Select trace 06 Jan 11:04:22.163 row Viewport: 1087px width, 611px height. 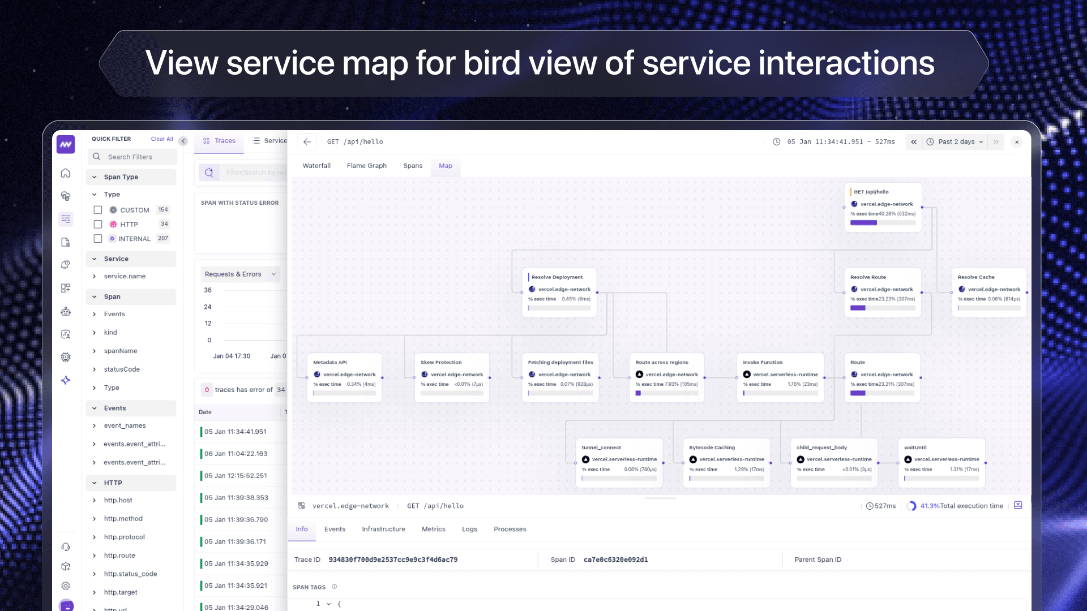pyautogui.click(x=236, y=454)
